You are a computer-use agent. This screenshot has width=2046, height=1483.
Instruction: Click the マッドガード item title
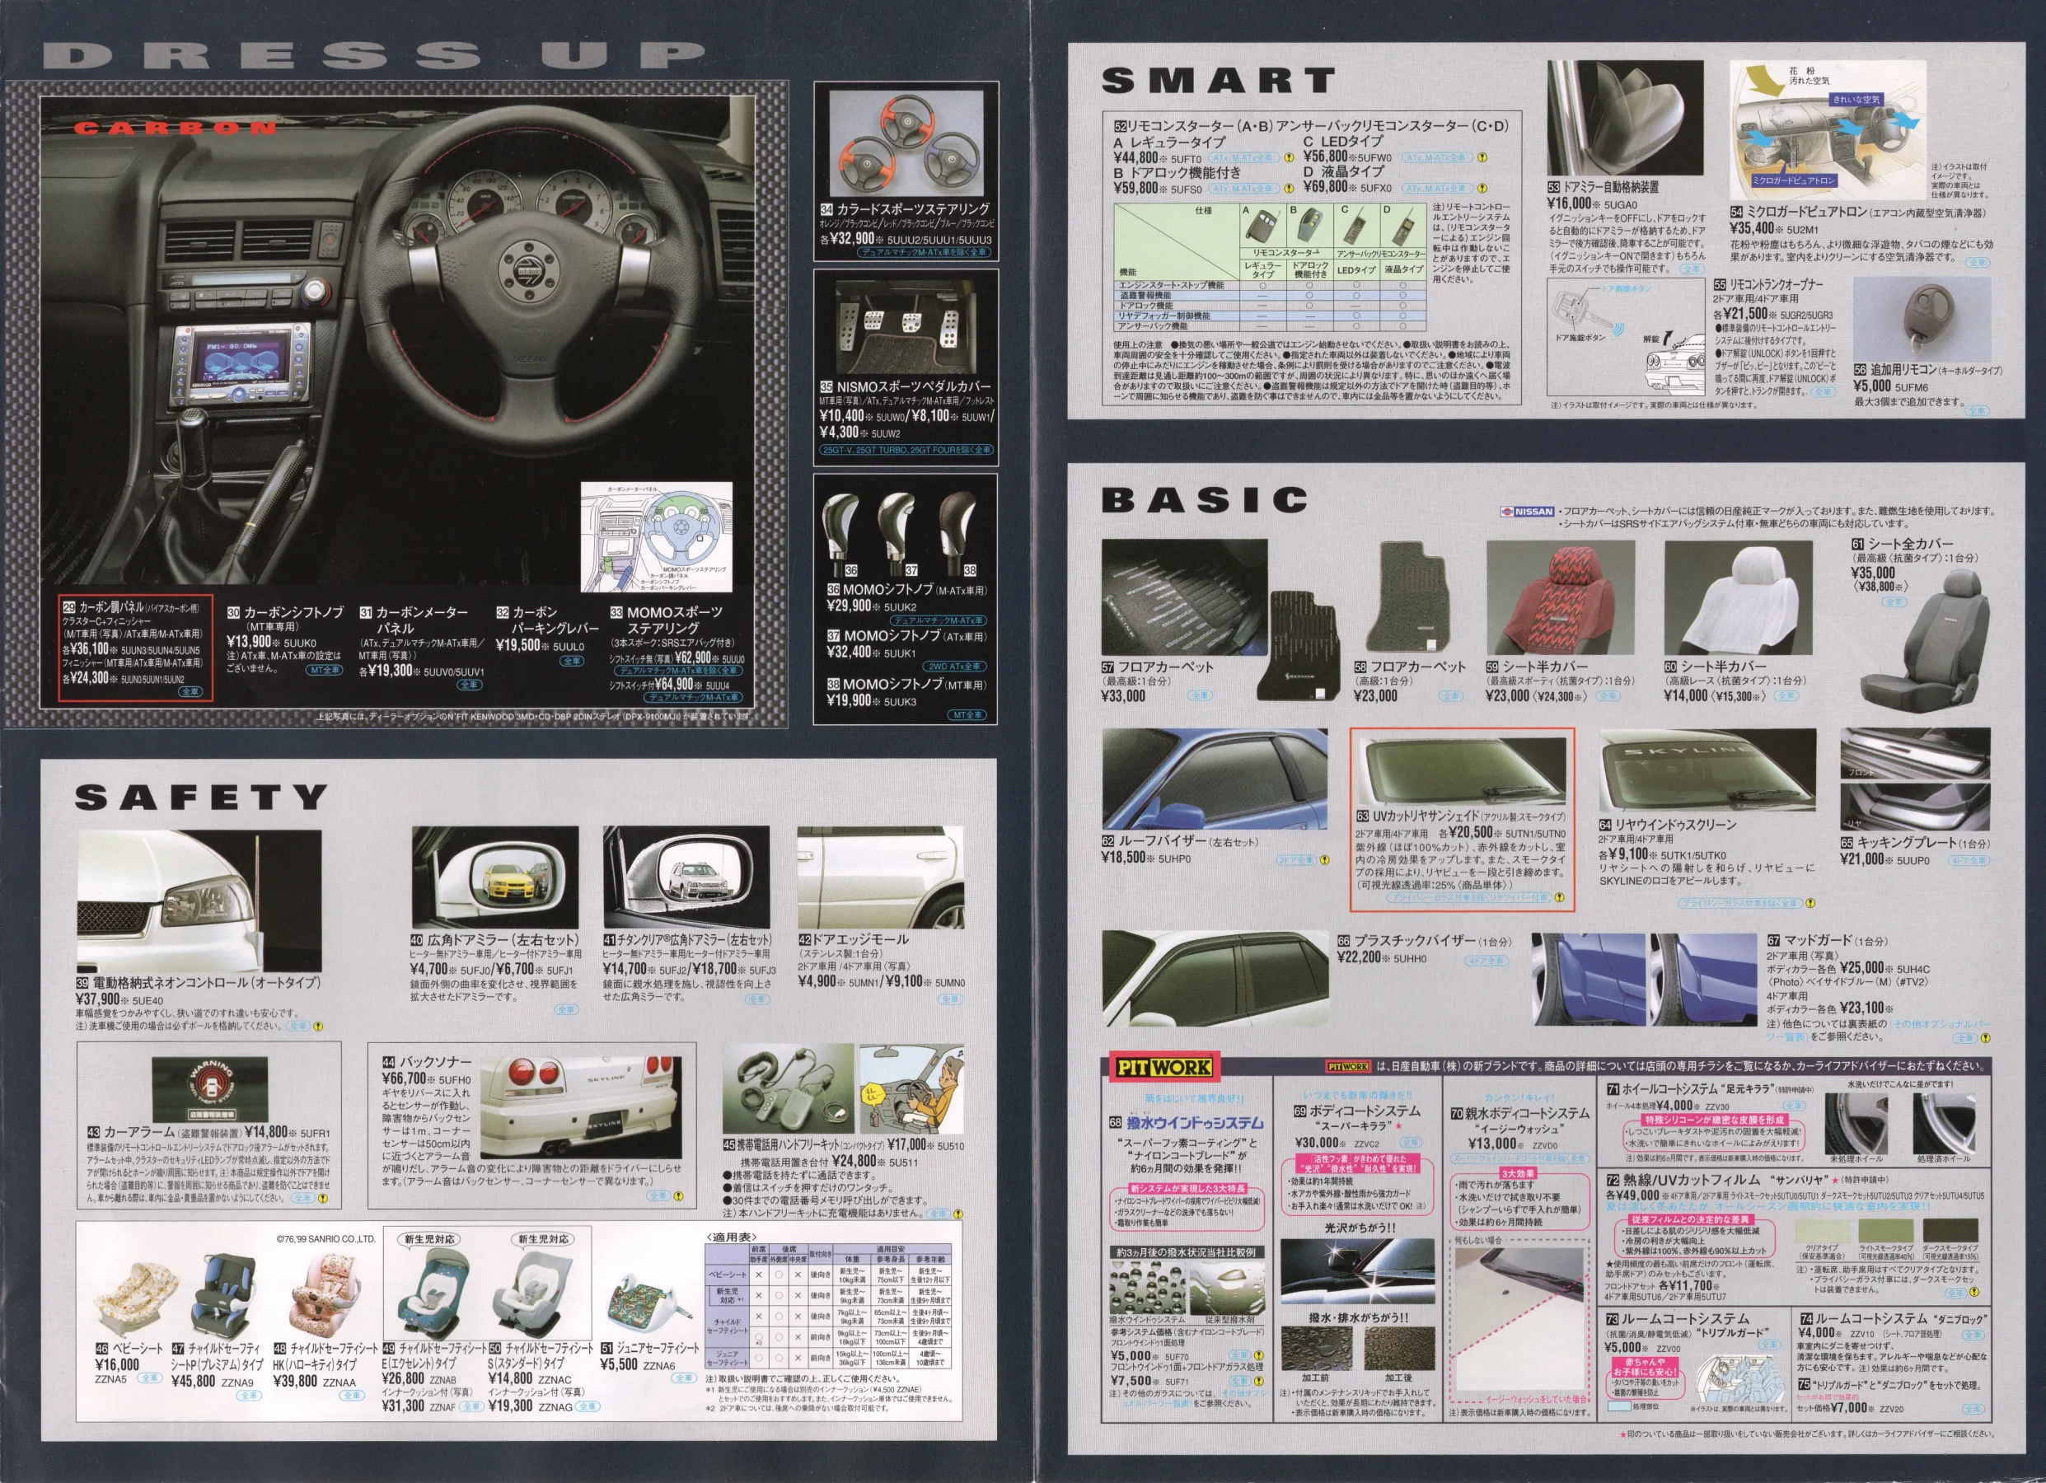point(1814,940)
